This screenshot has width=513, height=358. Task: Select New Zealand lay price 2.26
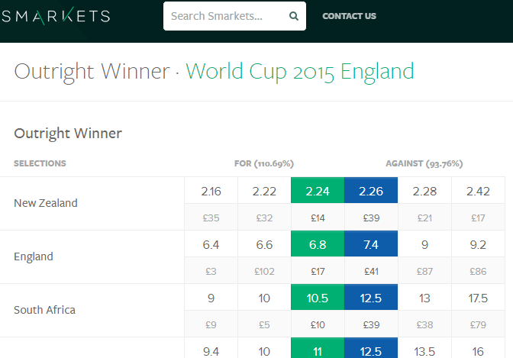(x=371, y=190)
